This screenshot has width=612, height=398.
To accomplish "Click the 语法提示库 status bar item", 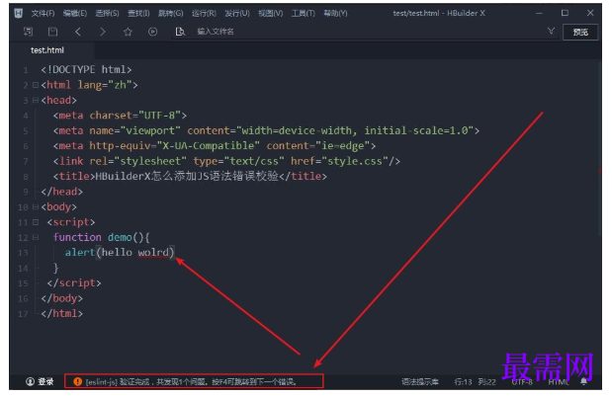I will pos(419,380).
